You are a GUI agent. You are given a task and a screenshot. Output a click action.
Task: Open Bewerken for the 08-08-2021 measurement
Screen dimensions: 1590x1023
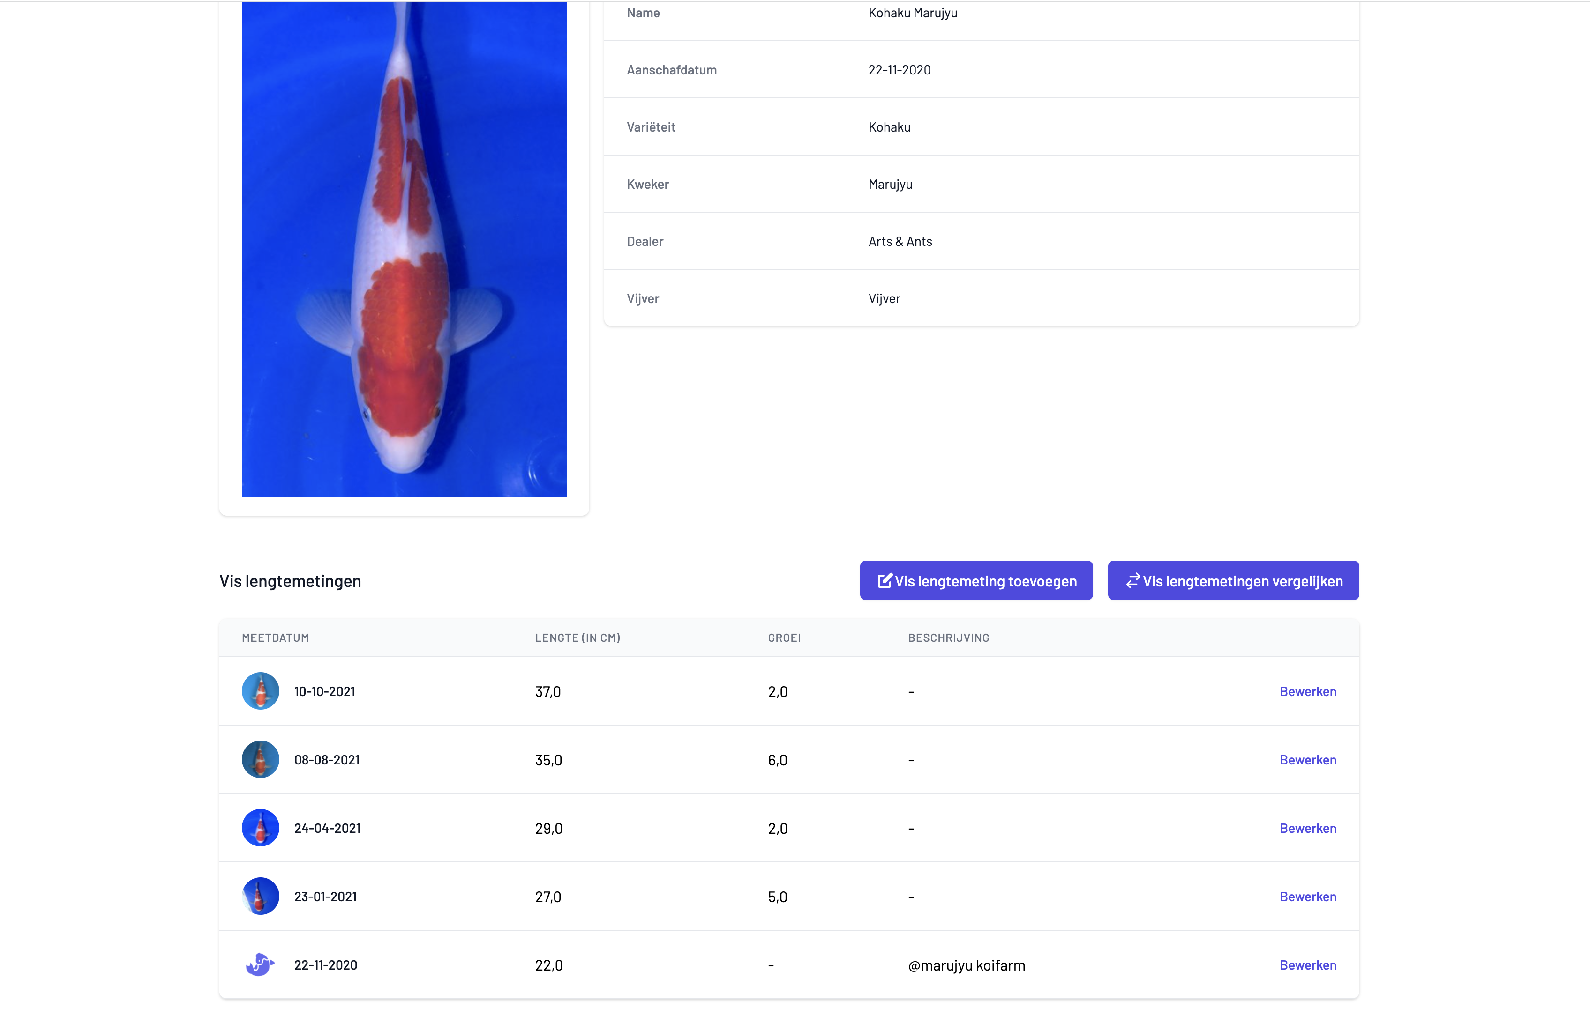click(1307, 760)
